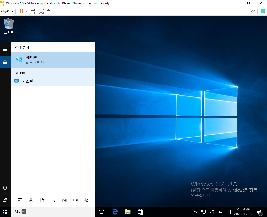Open the Action Center notifications icon
The image size is (267, 217).
259,212
